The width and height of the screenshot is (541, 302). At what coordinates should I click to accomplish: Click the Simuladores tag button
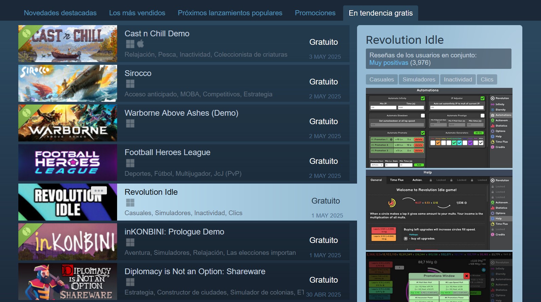(419, 79)
